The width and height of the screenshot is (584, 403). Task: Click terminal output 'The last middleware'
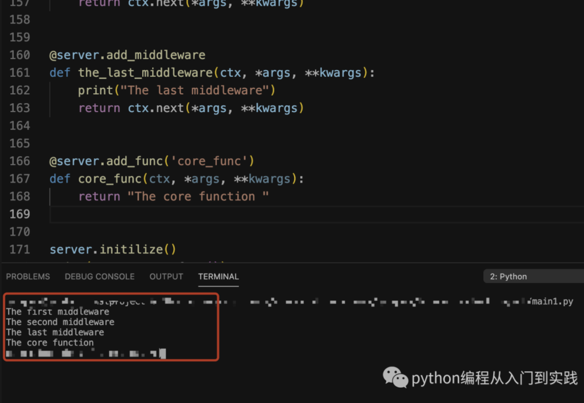point(55,332)
